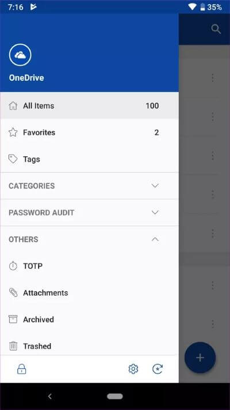Image resolution: width=230 pixels, height=410 pixels.
Task: Open the Favorites list
Action: click(90, 132)
